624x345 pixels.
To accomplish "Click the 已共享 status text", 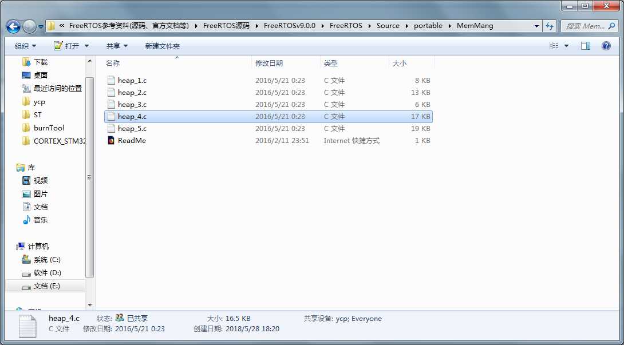I will [x=137, y=318].
